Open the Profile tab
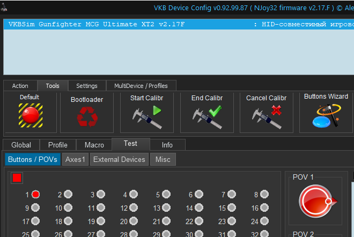 pyautogui.click(x=58, y=145)
